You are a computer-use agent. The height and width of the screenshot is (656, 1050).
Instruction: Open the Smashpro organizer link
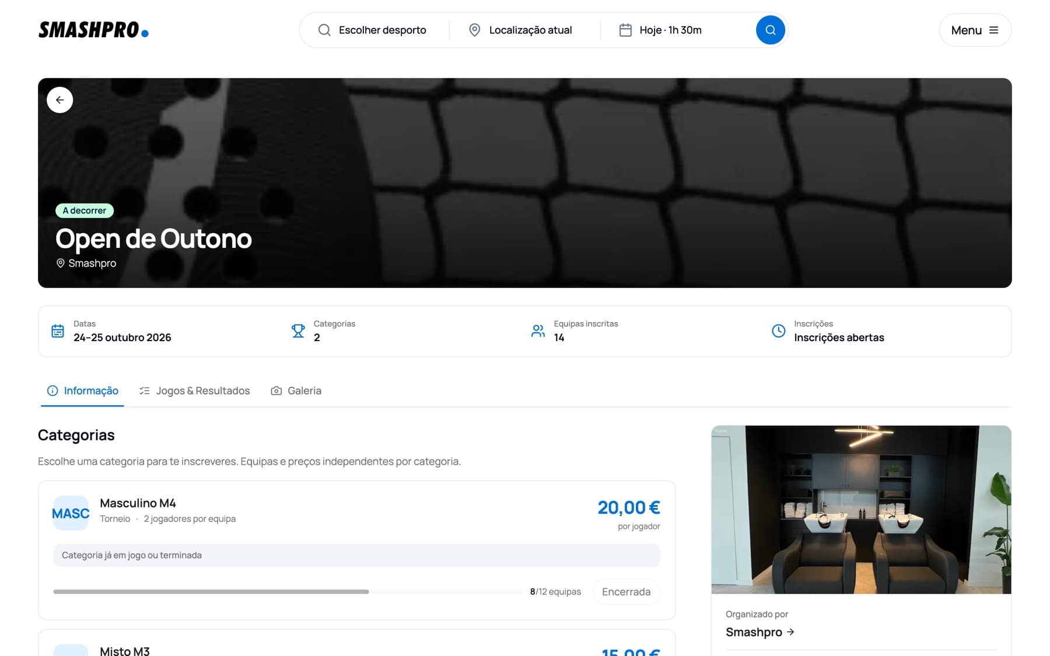[x=759, y=632]
